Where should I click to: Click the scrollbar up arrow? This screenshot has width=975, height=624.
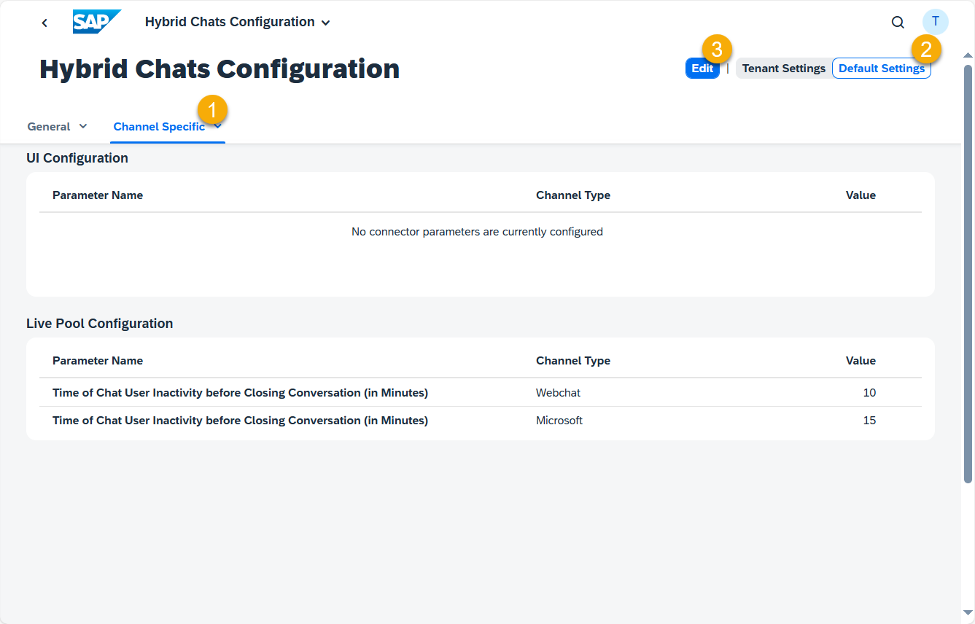point(968,55)
